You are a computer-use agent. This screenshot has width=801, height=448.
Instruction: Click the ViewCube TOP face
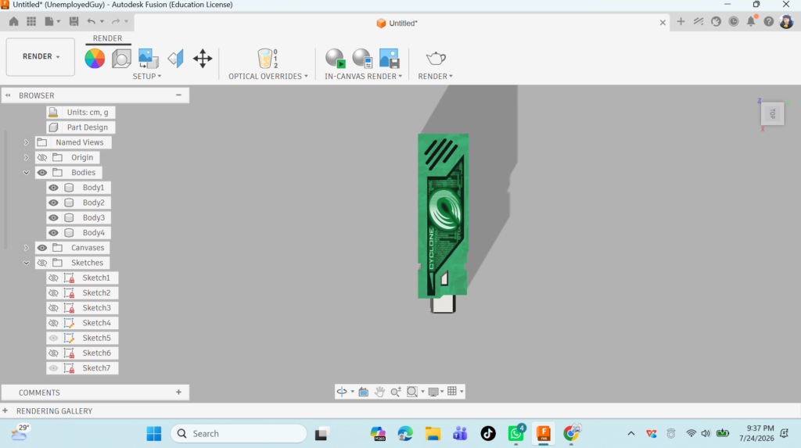(772, 113)
